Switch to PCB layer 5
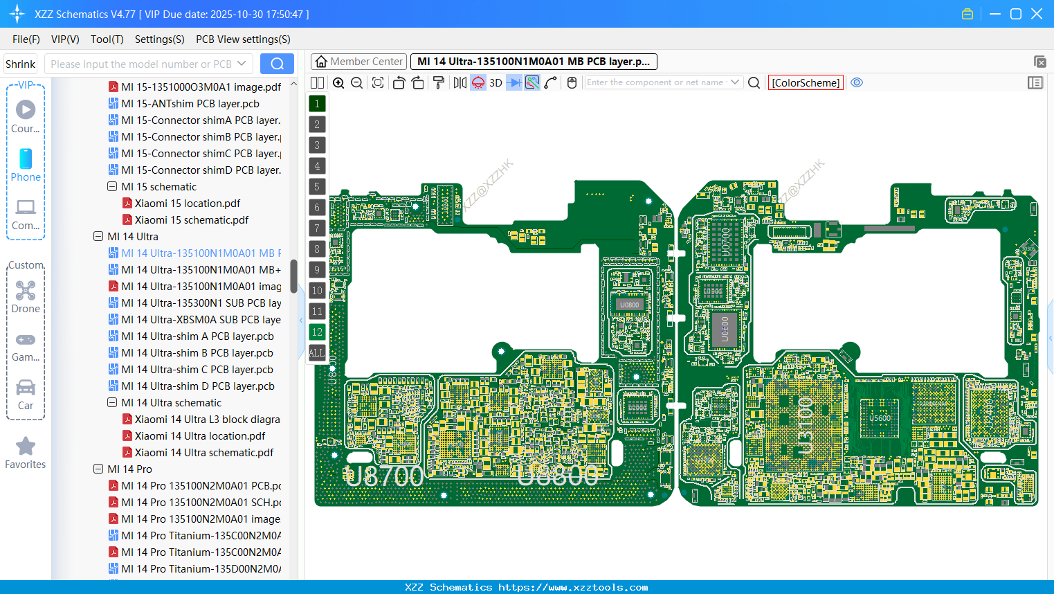This screenshot has height=594, width=1054. pyautogui.click(x=317, y=187)
